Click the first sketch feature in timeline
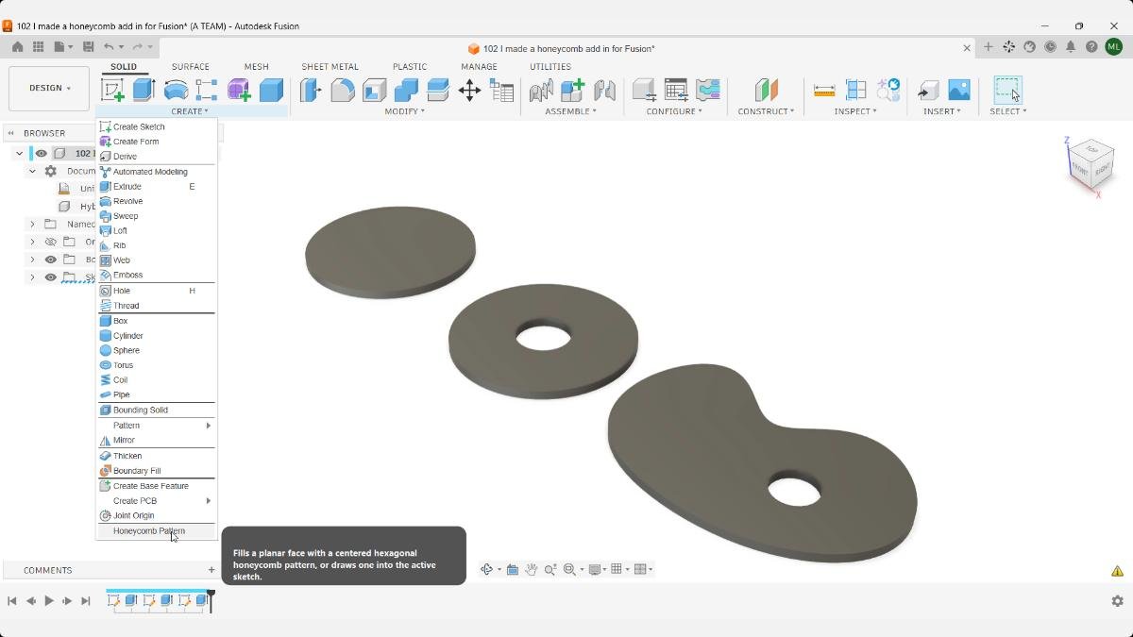 click(x=114, y=600)
